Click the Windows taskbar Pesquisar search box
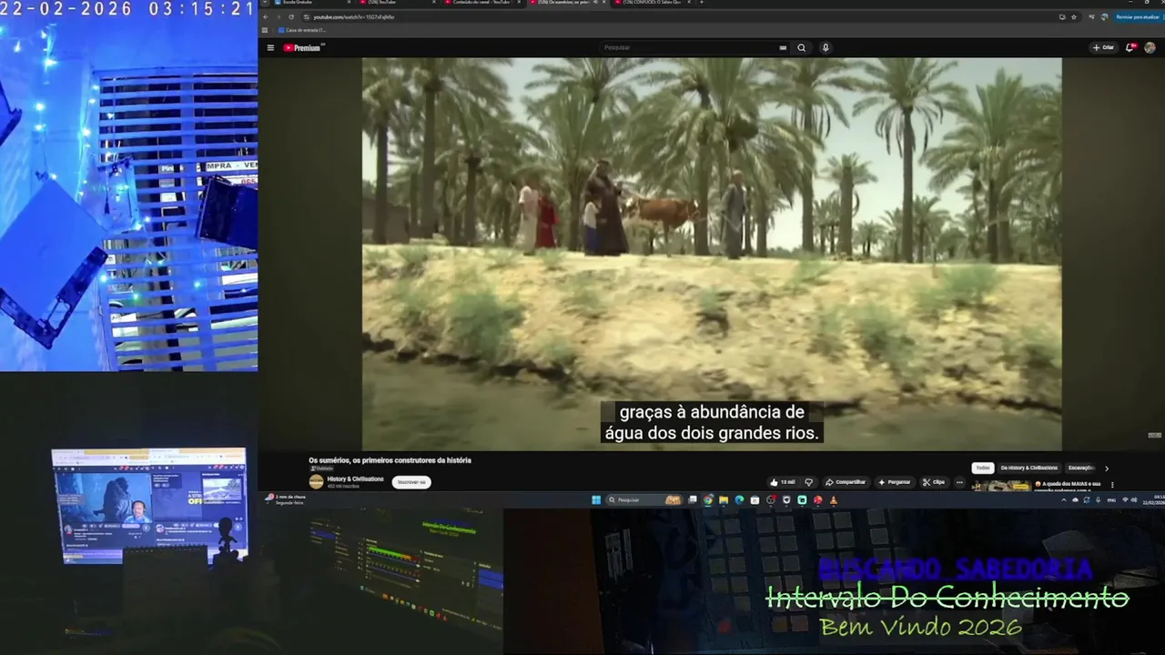 pyautogui.click(x=644, y=499)
